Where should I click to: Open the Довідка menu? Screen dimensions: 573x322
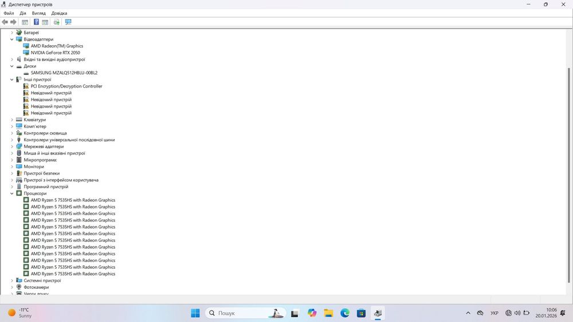[59, 13]
